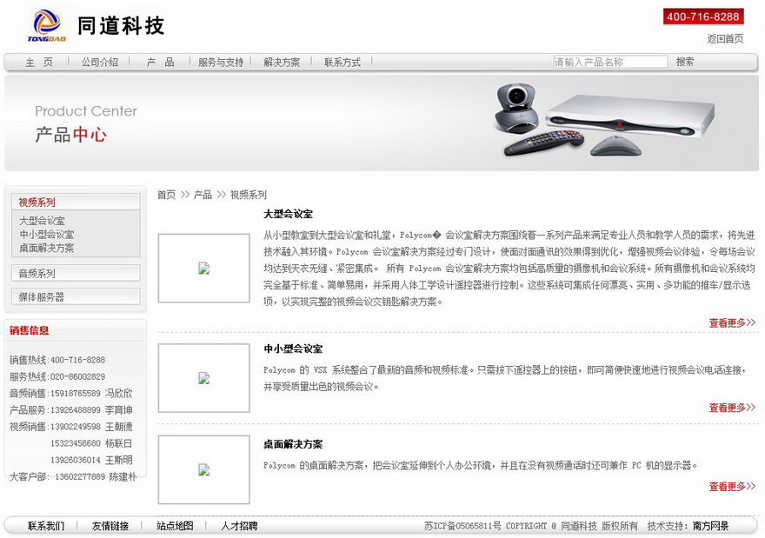Select 大型会议室 in the sidebar
The width and height of the screenshot is (765, 538).
[x=42, y=221]
